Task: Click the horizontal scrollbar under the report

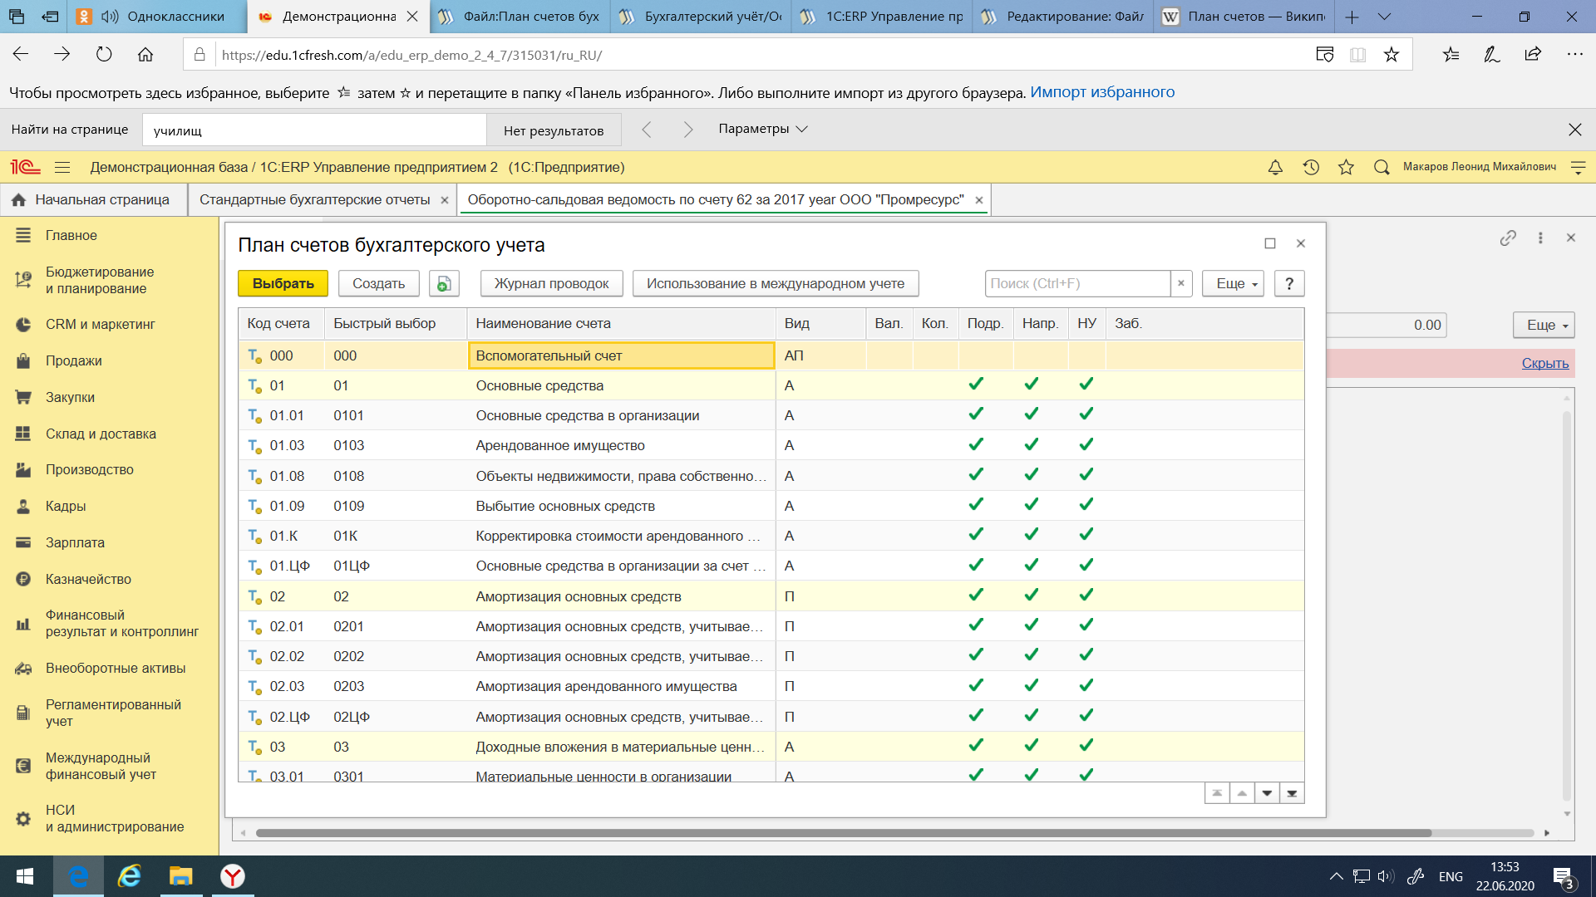Action: [x=843, y=833]
